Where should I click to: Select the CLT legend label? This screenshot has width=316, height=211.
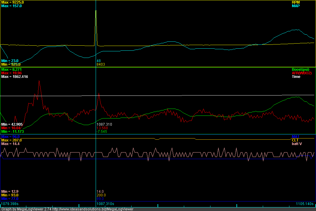(295, 140)
